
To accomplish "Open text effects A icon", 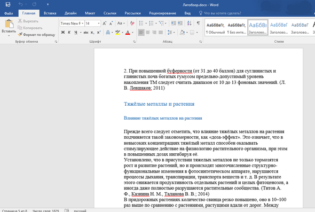I will tap(108, 33).
